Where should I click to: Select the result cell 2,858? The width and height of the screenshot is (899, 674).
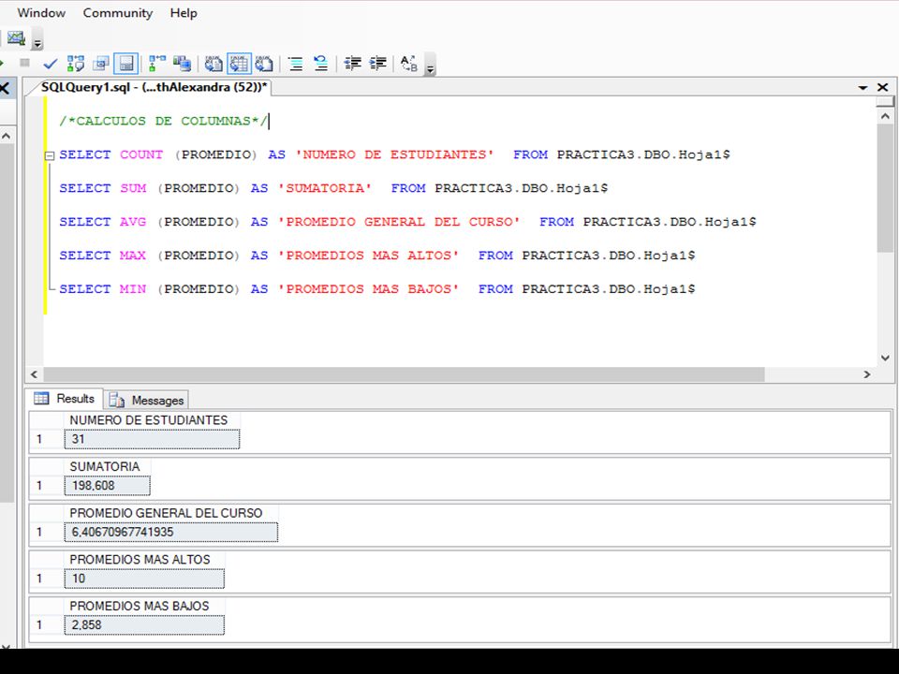(144, 624)
